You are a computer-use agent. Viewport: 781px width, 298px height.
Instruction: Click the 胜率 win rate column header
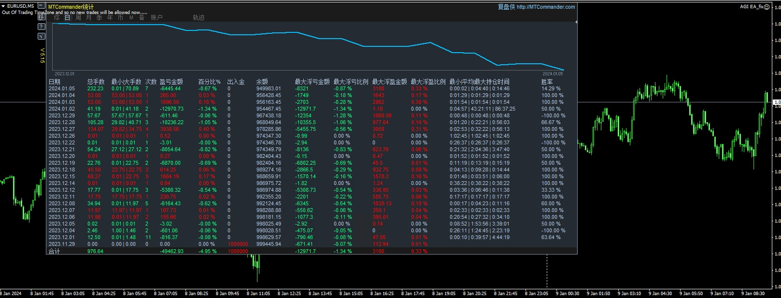547,82
